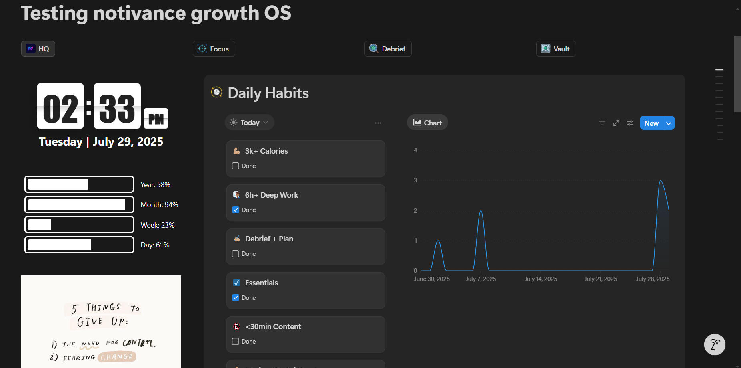Viewport: 741px width, 368px height.
Task: Expand the Today view dropdown
Action: click(x=250, y=123)
